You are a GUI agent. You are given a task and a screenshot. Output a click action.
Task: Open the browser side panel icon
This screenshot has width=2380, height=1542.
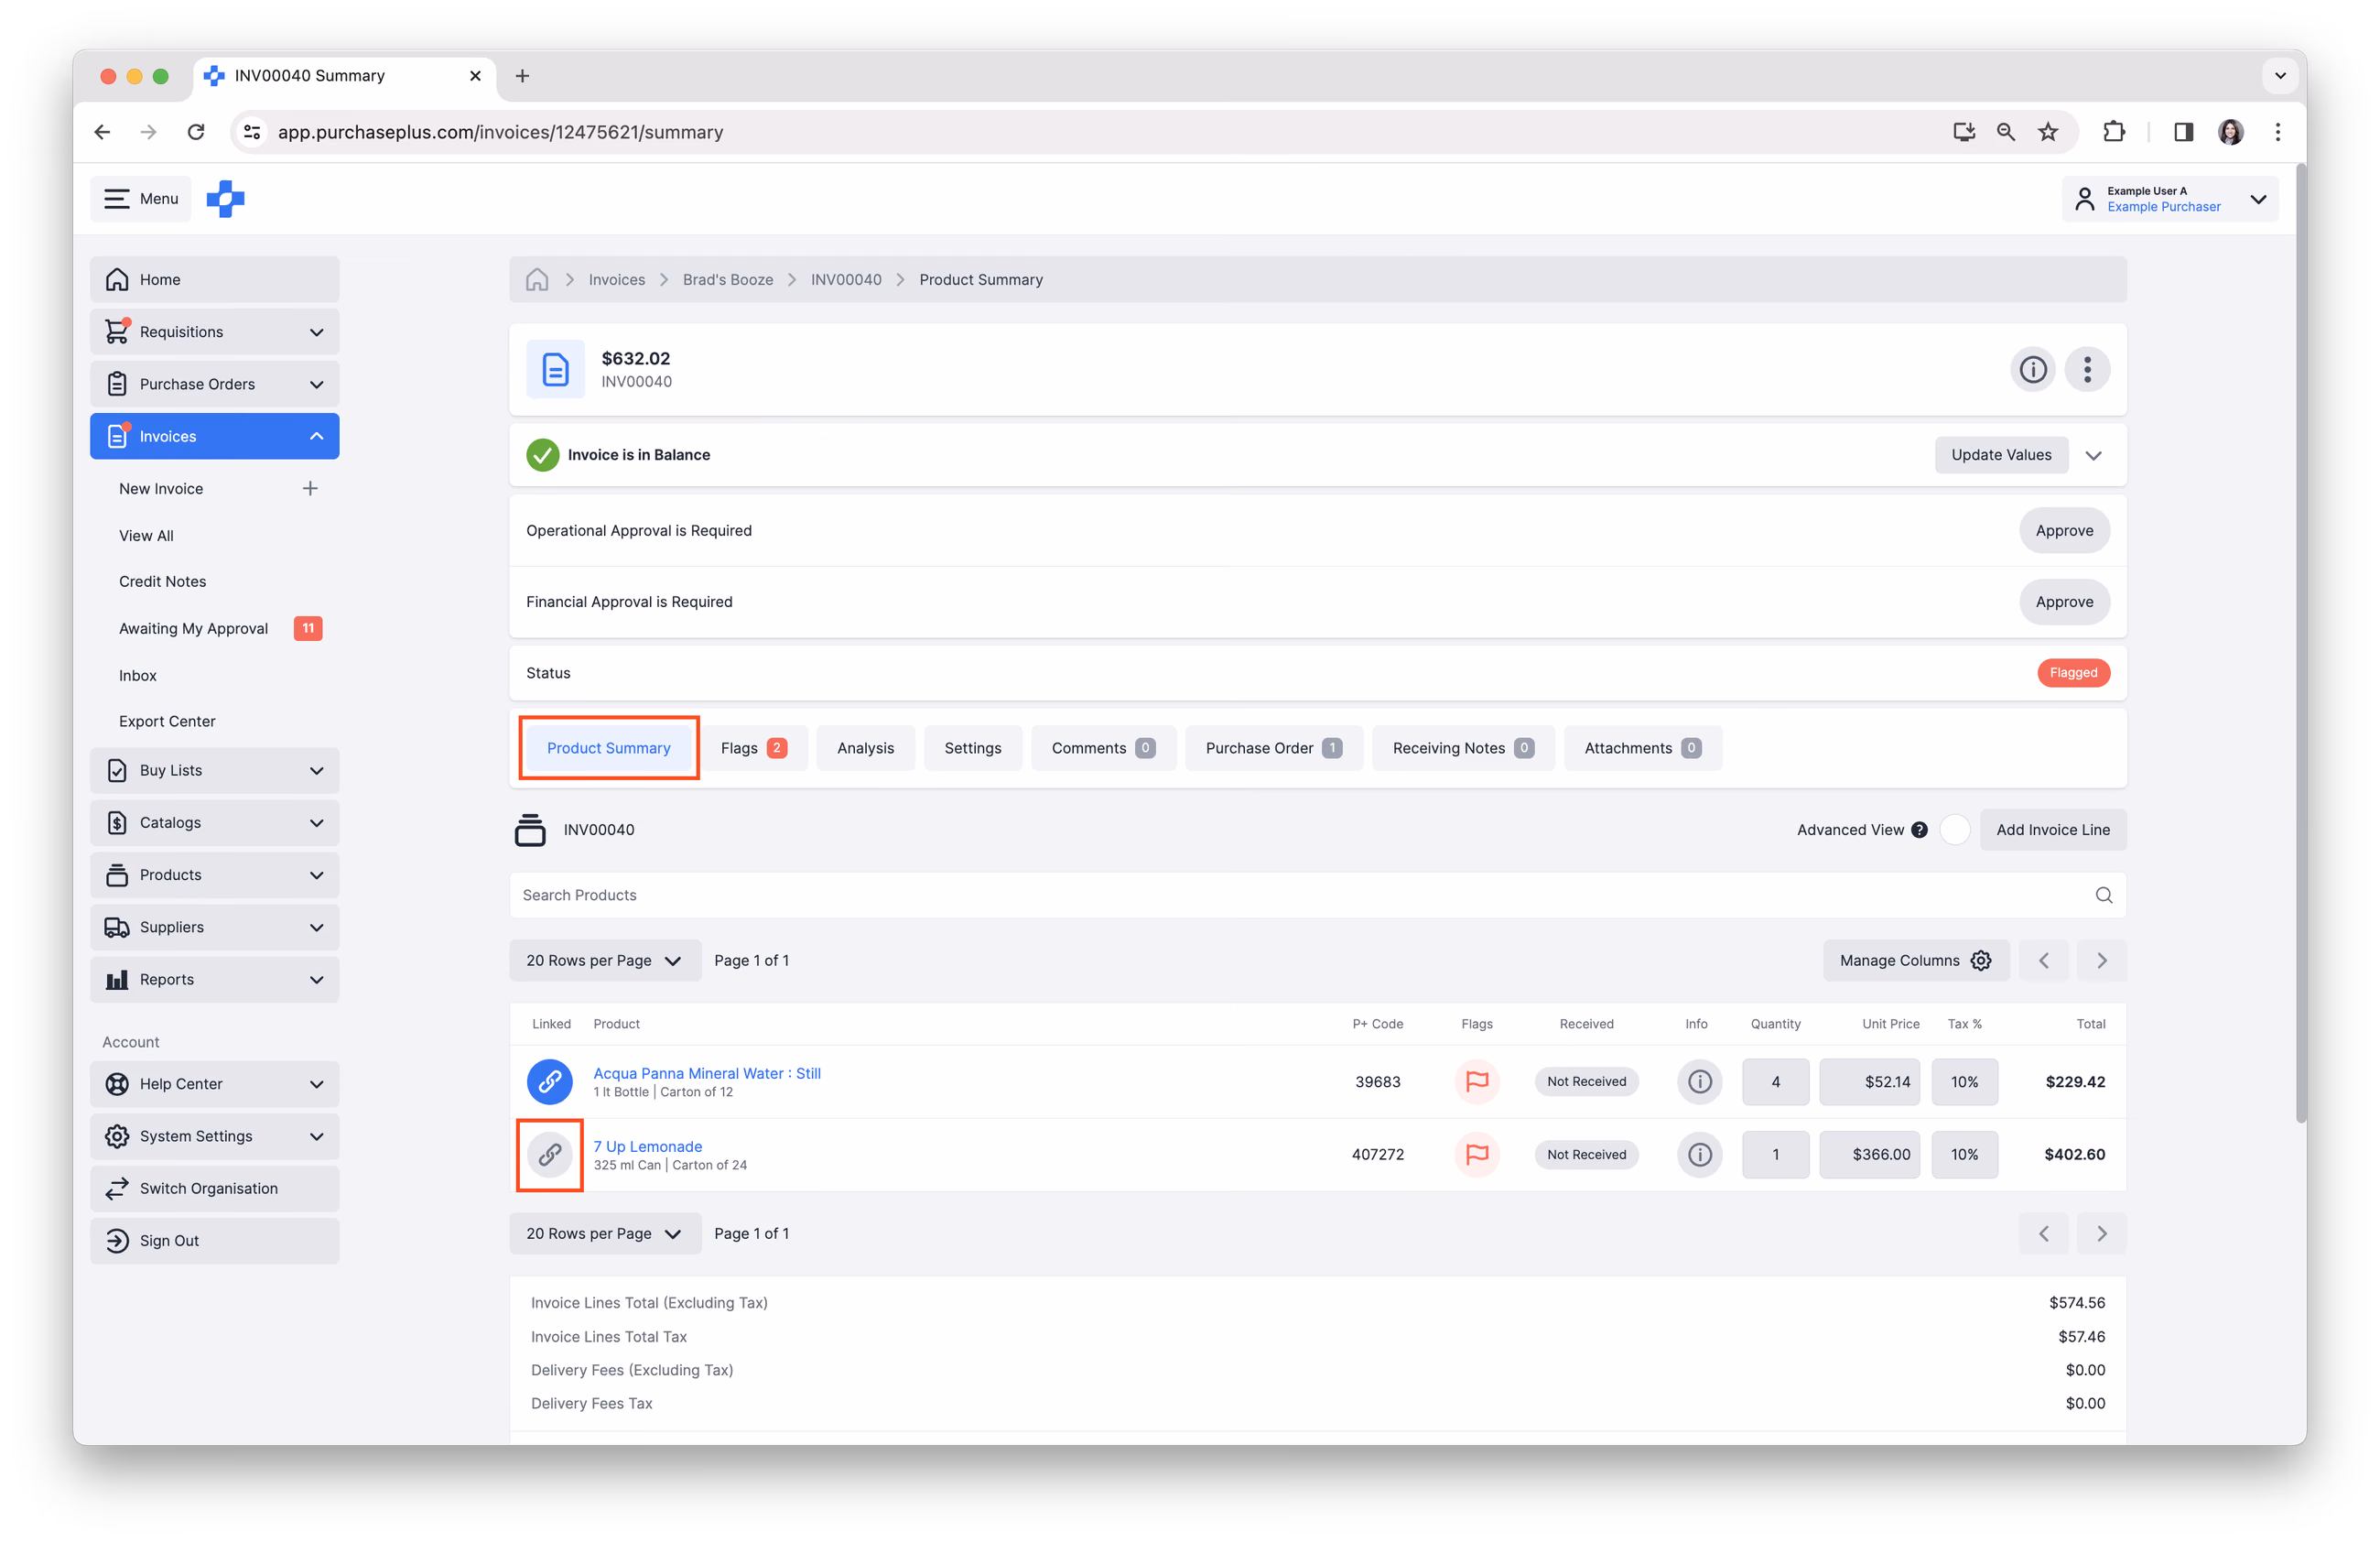pyautogui.click(x=2183, y=131)
